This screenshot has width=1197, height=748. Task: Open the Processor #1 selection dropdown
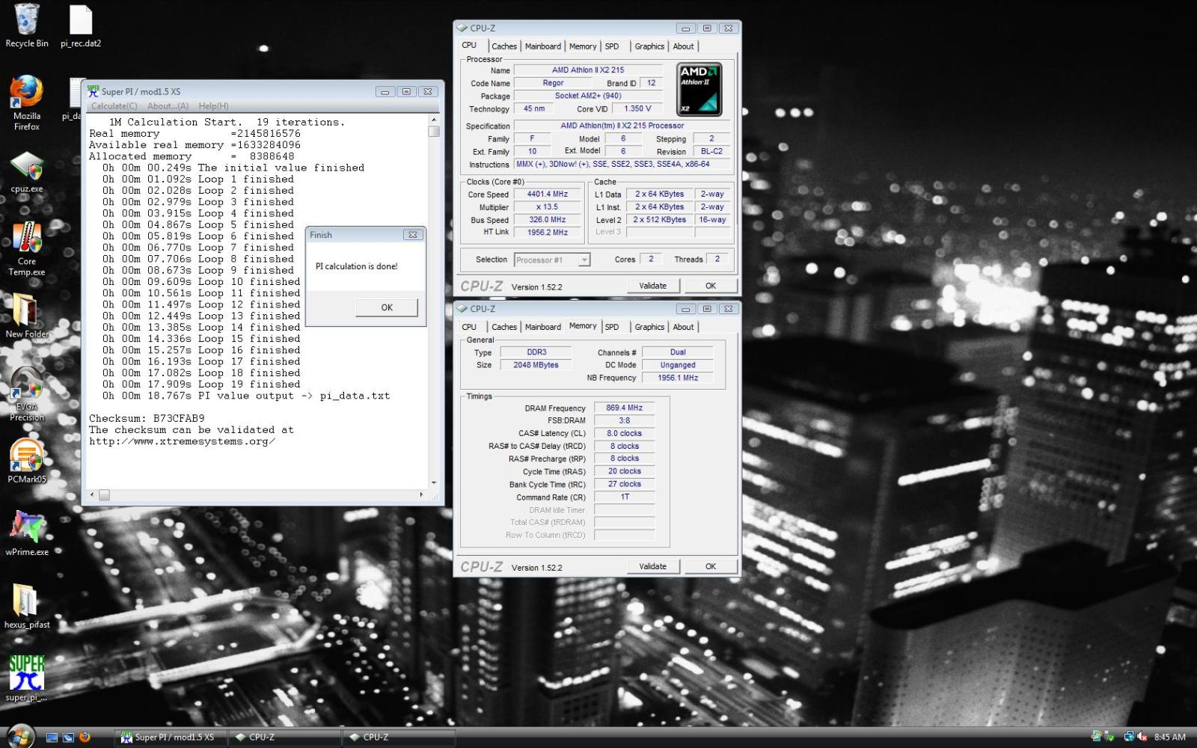click(x=552, y=260)
